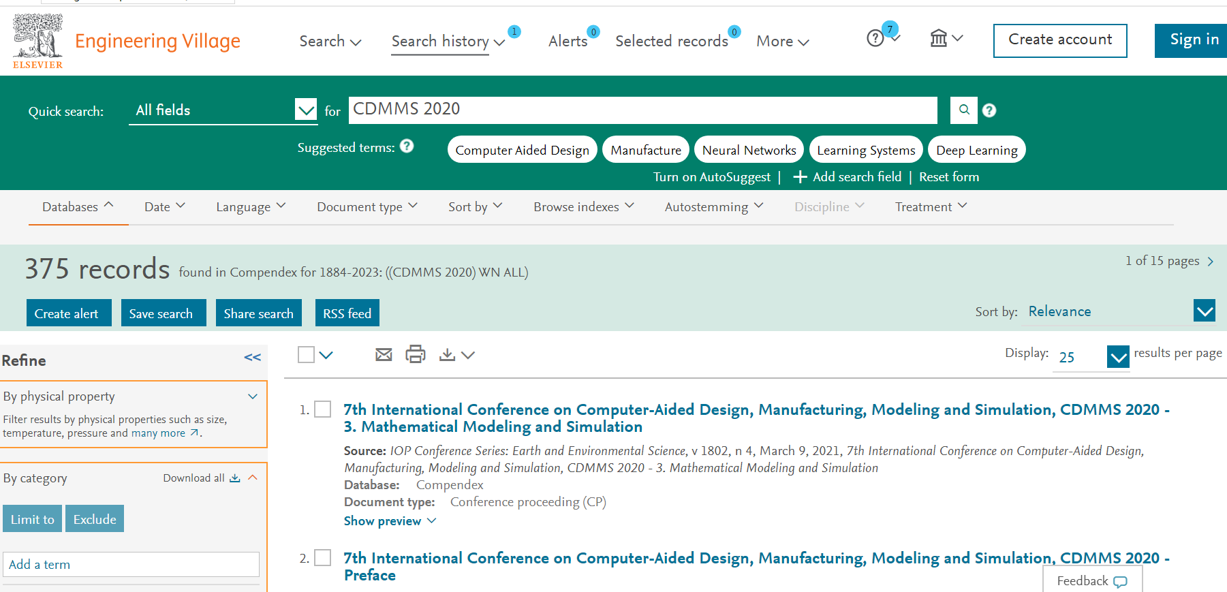The width and height of the screenshot is (1227, 592).
Task: Select Manufacture suggested term
Action: click(646, 150)
